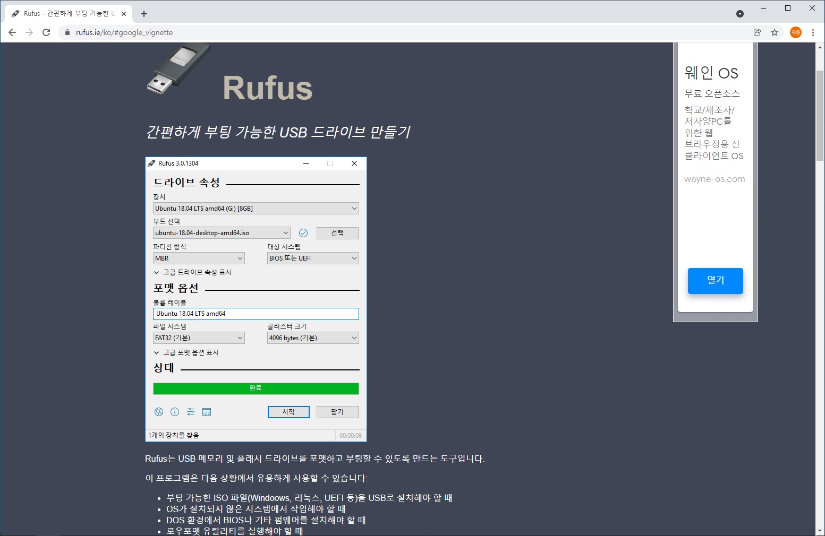825x536 pixels.
Task: Click the 간편하게 부팅 가능한 USB subtitle
Action: (x=278, y=132)
